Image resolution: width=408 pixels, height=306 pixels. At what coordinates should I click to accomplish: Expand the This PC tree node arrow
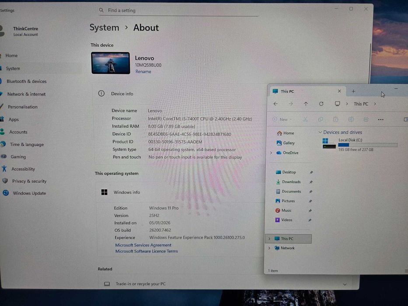click(x=269, y=239)
